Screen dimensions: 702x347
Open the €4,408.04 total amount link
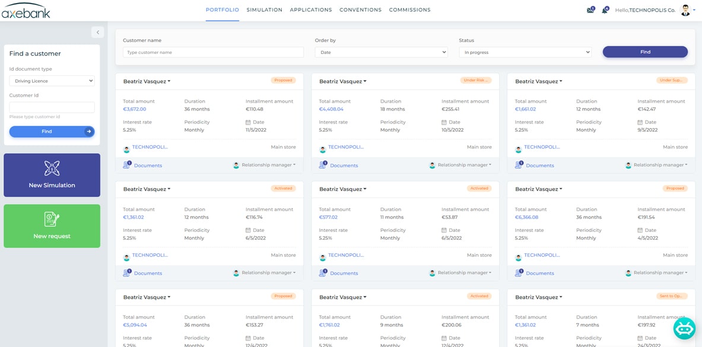coord(331,109)
